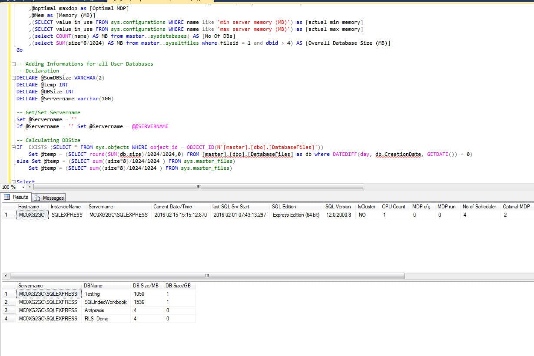The width and height of the screenshot is (534, 356).
Task: Click the 2016-02-15 15:15:12.870 cell
Action: click(x=180, y=215)
